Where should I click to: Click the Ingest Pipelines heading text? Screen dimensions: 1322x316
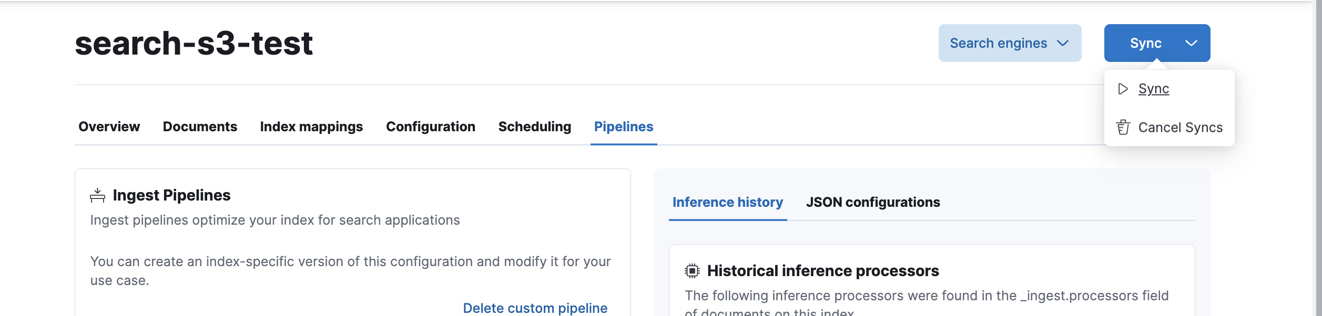(x=171, y=195)
